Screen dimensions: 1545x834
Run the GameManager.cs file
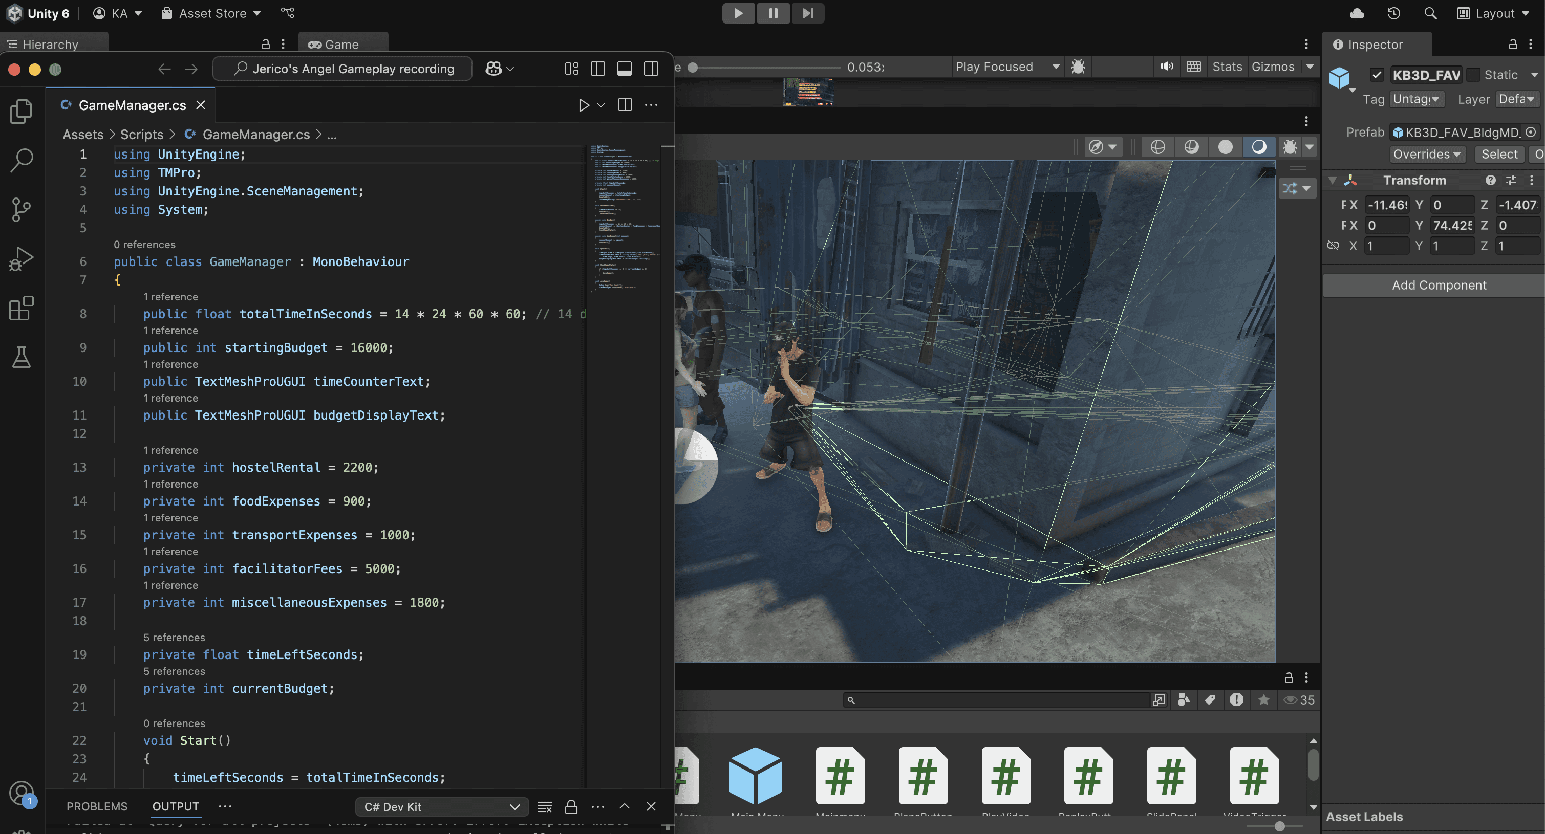click(584, 105)
